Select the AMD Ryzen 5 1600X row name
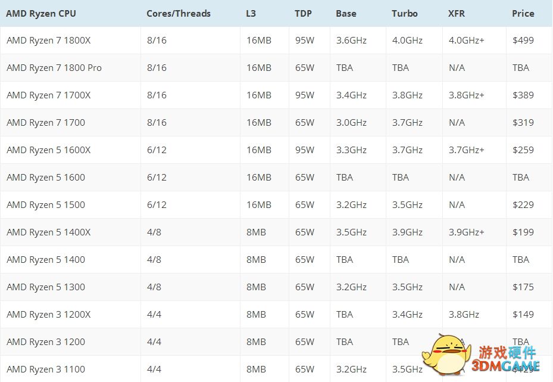This screenshot has height=382, width=553. [x=49, y=150]
